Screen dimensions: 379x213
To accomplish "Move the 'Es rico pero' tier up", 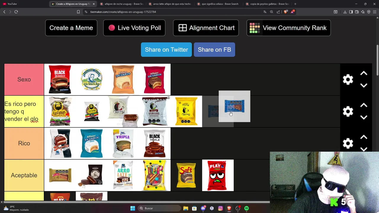I will [x=364, y=105].
